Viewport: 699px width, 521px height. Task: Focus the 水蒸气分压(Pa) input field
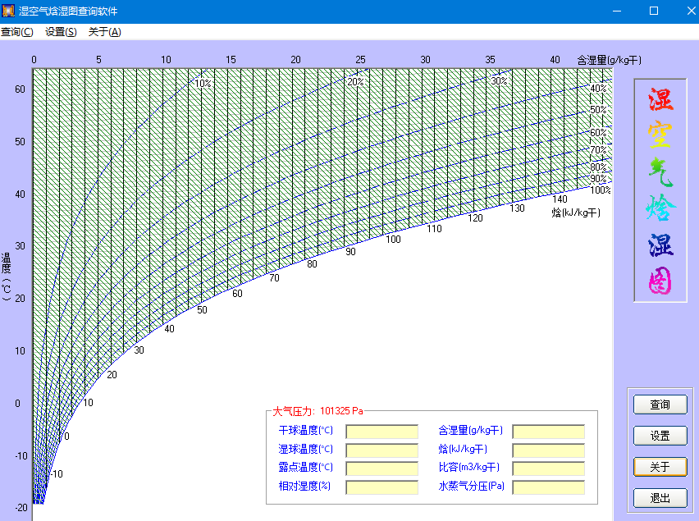(x=548, y=487)
